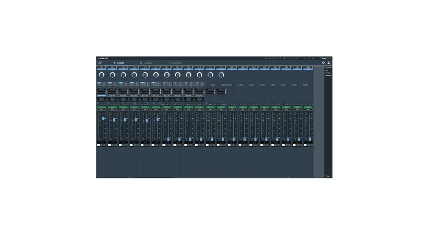Viewport: 429px width, 233px height.
Task: Open the blue name bar of first channel
Action: click(101, 69)
